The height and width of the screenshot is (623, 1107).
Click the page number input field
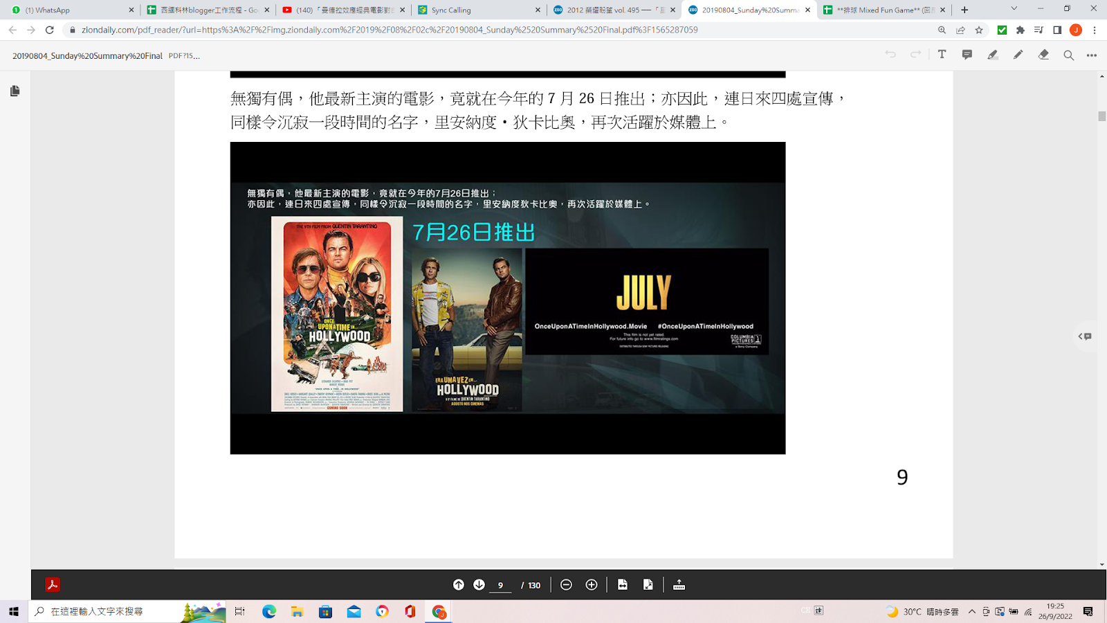point(500,586)
